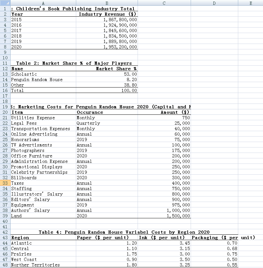Viewport: 263px width, 268px height.
Task: Click the Atlantic region cell
Action: pos(43,243)
